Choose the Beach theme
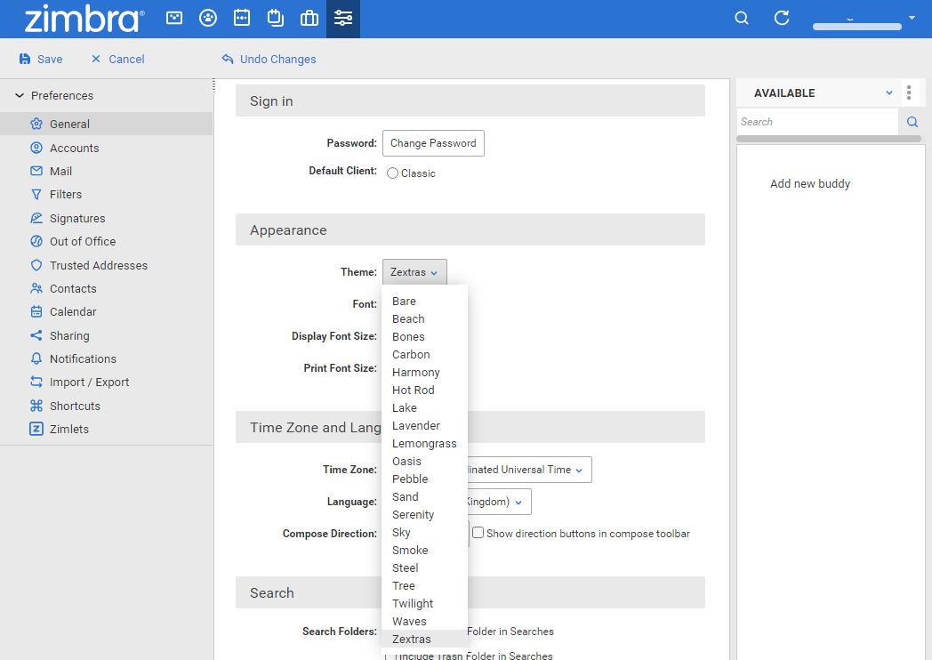 click(424, 319)
